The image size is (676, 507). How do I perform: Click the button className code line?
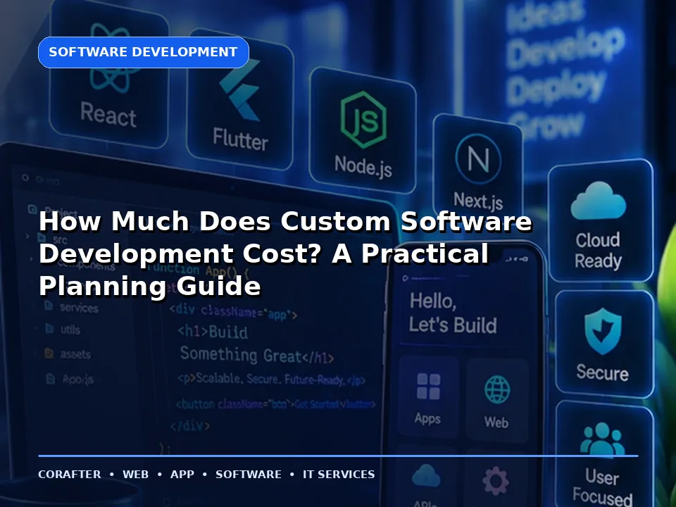(276, 404)
